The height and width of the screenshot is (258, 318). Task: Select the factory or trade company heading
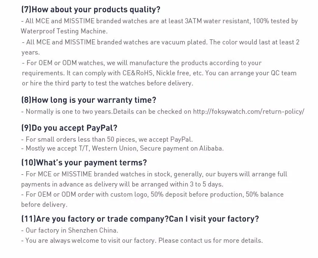[x=140, y=219]
